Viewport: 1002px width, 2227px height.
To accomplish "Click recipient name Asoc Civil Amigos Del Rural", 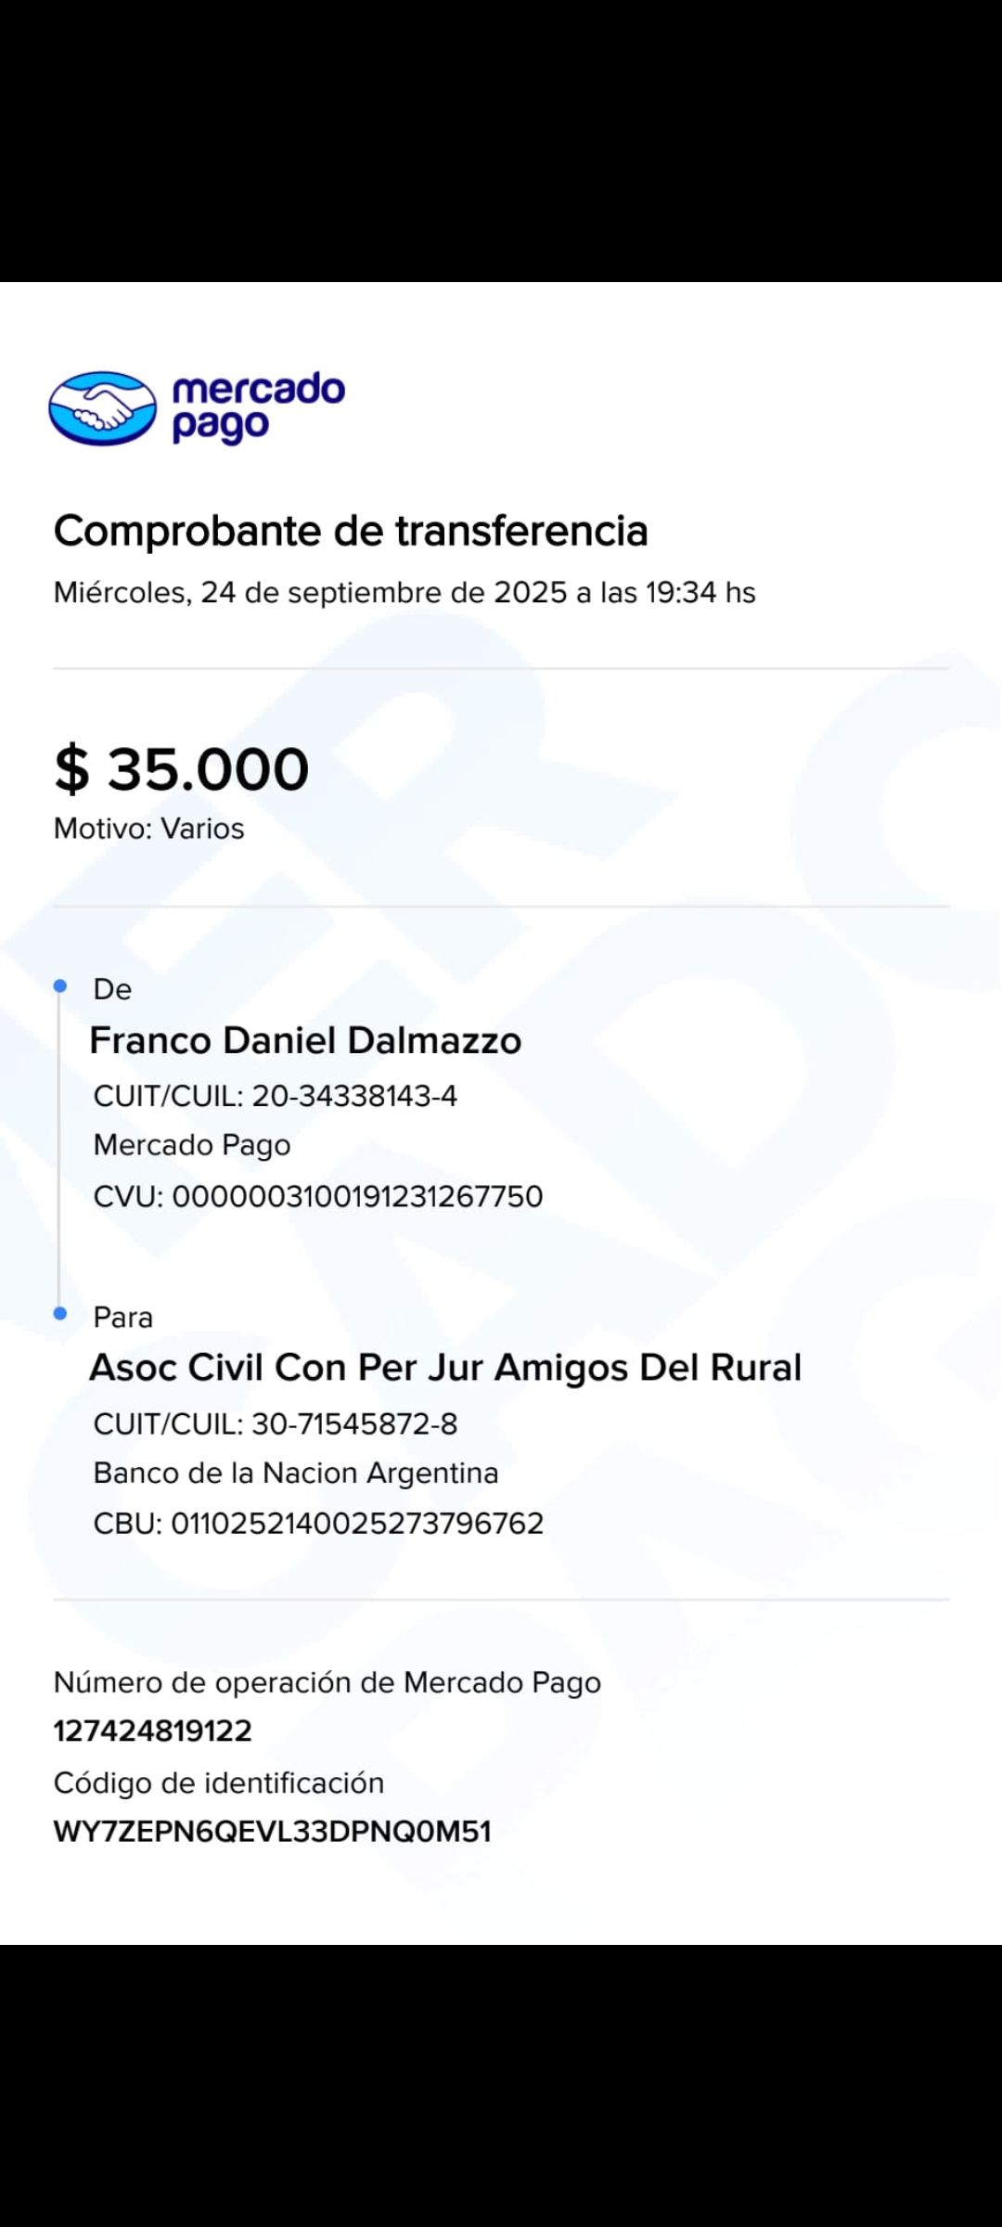I will click(444, 1368).
